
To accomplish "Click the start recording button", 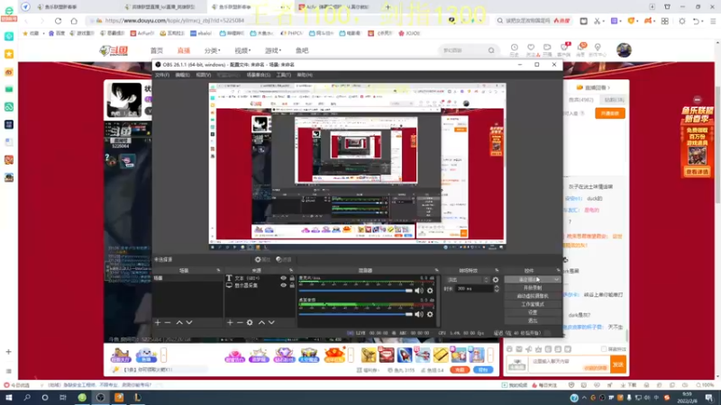I will point(533,288).
